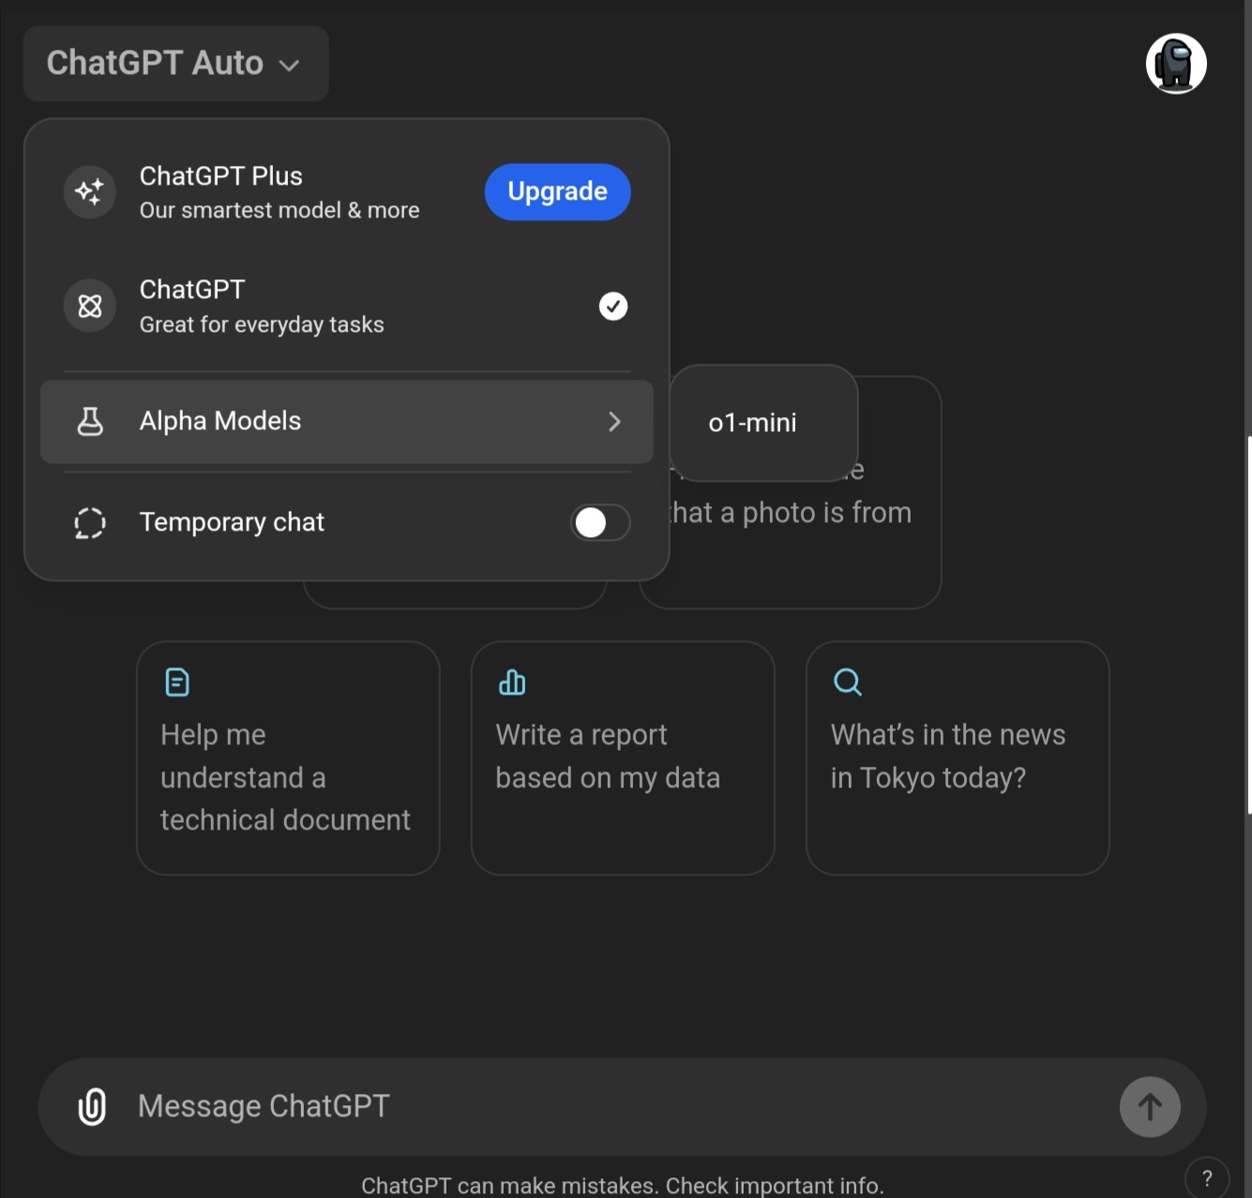Collapse the model selector by clicking its chevron
Image resolution: width=1252 pixels, height=1198 pixels.
click(288, 66)
